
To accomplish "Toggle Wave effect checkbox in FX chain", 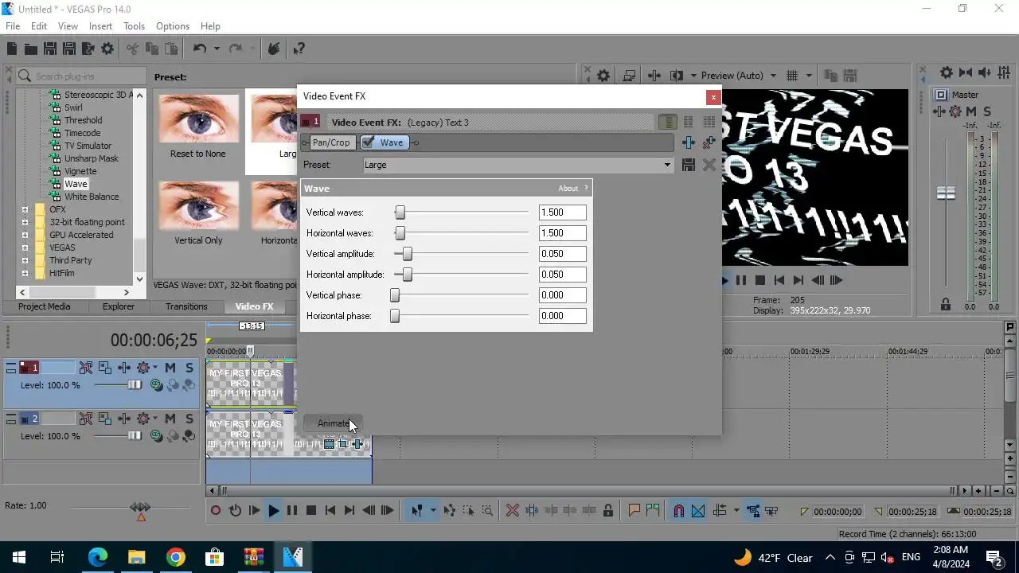I will 368,142.
